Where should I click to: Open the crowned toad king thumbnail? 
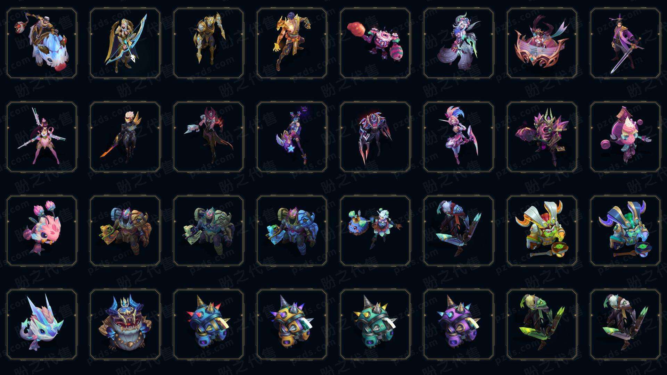click(x=125, y=324)
